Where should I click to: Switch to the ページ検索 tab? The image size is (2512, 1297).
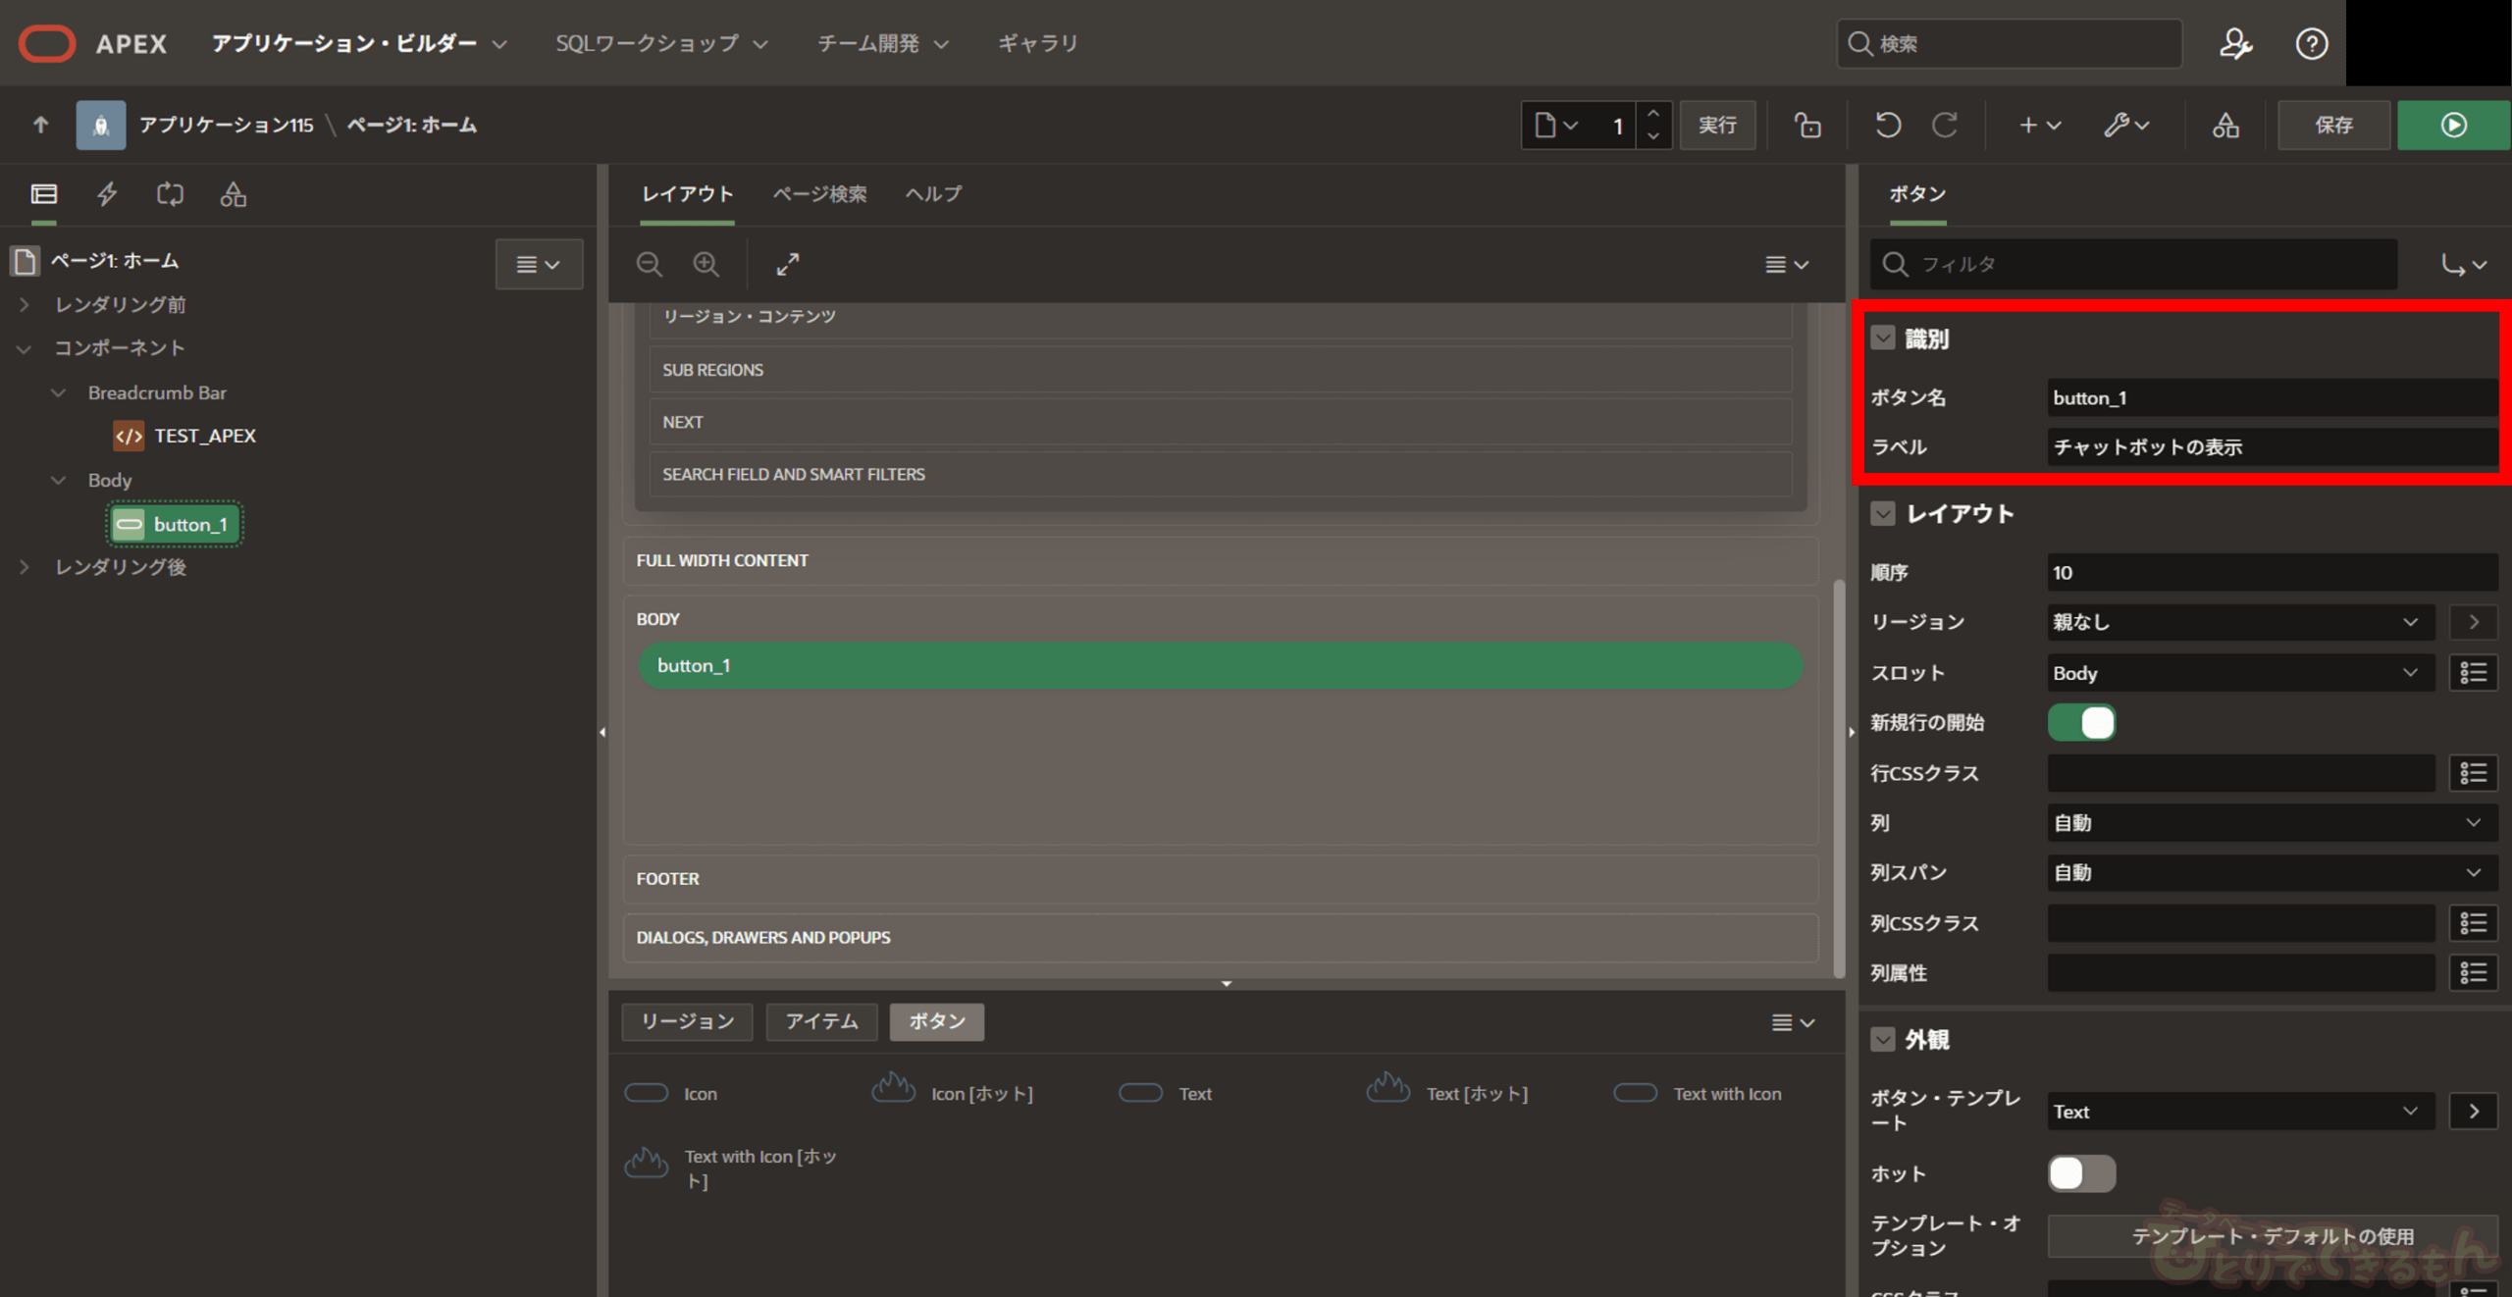click(x=819, y=193)
